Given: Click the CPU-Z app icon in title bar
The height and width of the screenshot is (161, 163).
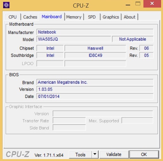Looking at the screenshot, I should pos(6,5).
